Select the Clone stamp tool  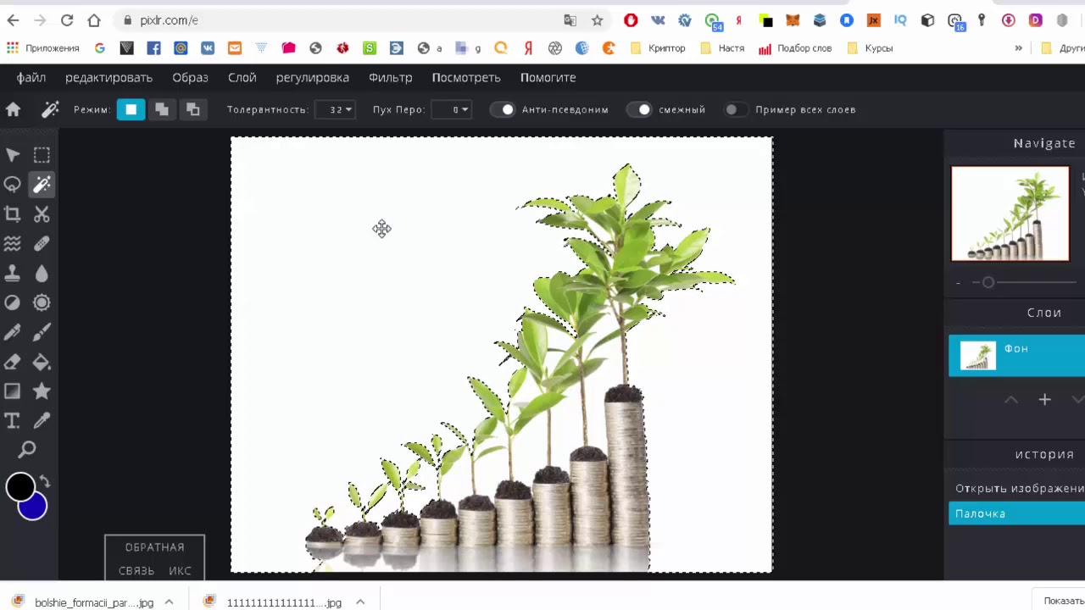pos(13,274)
